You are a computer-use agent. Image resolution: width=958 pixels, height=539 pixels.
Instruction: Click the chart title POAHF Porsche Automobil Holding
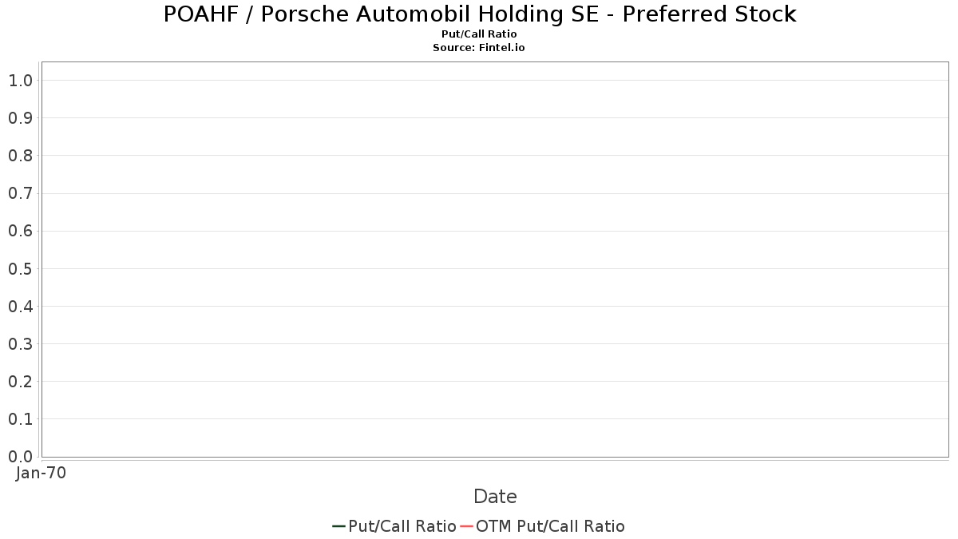tap(480, 14)
